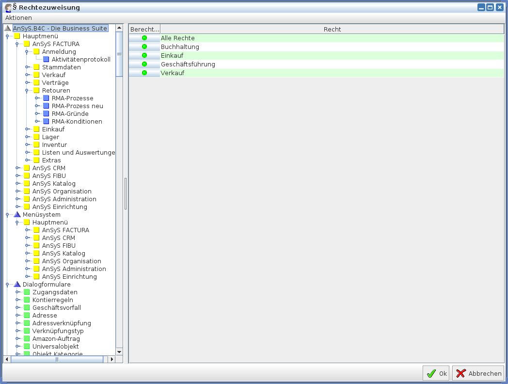The width and height of the screenshot is (508, 384).
Task: Click the tree's vertical scroll down arrow
Action: click(x=119, y=352)
